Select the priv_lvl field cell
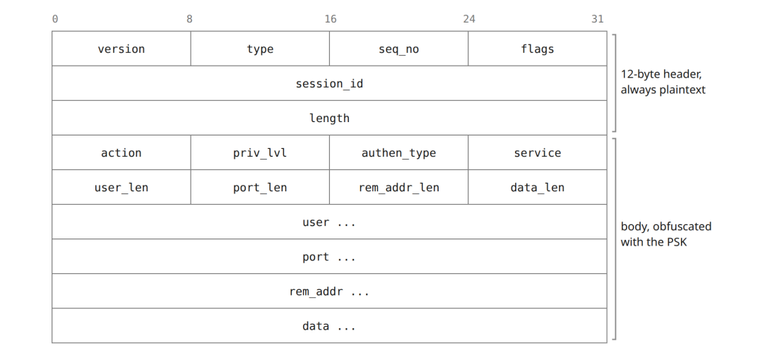This screenshot has width=763, height=355. pos(260,152)
